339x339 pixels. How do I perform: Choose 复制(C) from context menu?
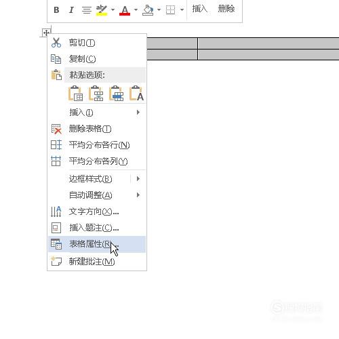coord(97,59)
